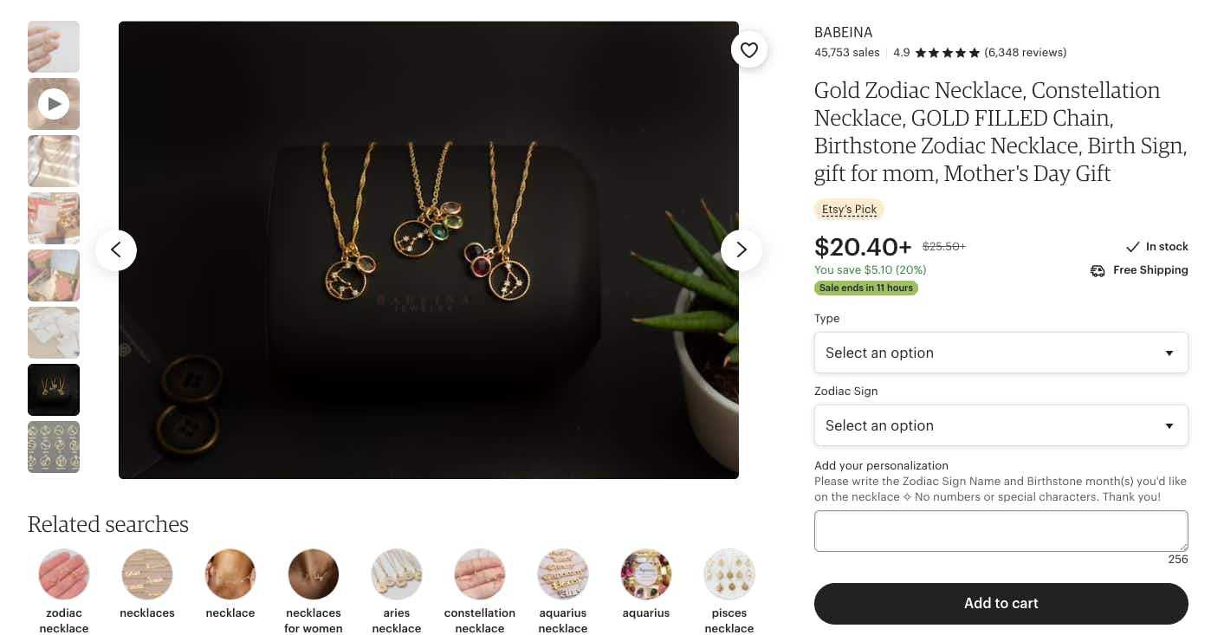This screenshot has height=635, width=1211.
Task: Click the Etsy's Pick badge
Action: coord(849,210)
